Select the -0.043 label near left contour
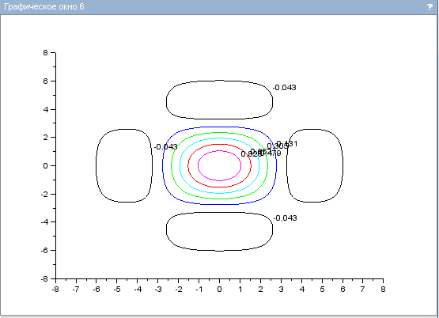This screenshot has width=439, height=318. (166, 147)
